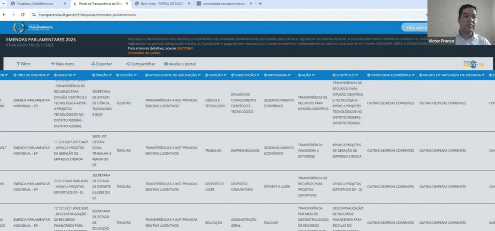495x231 pixels.
Task: Click the Filtro funnel icon
Action: pos(18,64)
